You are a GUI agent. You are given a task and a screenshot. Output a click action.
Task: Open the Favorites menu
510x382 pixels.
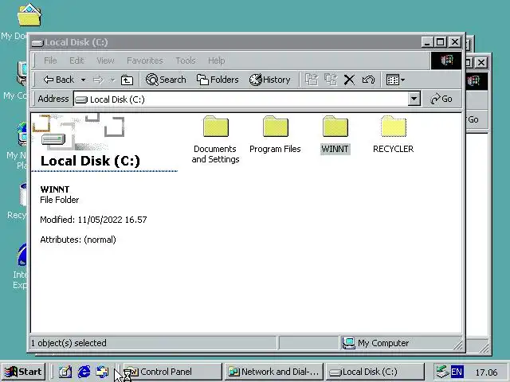145,60
